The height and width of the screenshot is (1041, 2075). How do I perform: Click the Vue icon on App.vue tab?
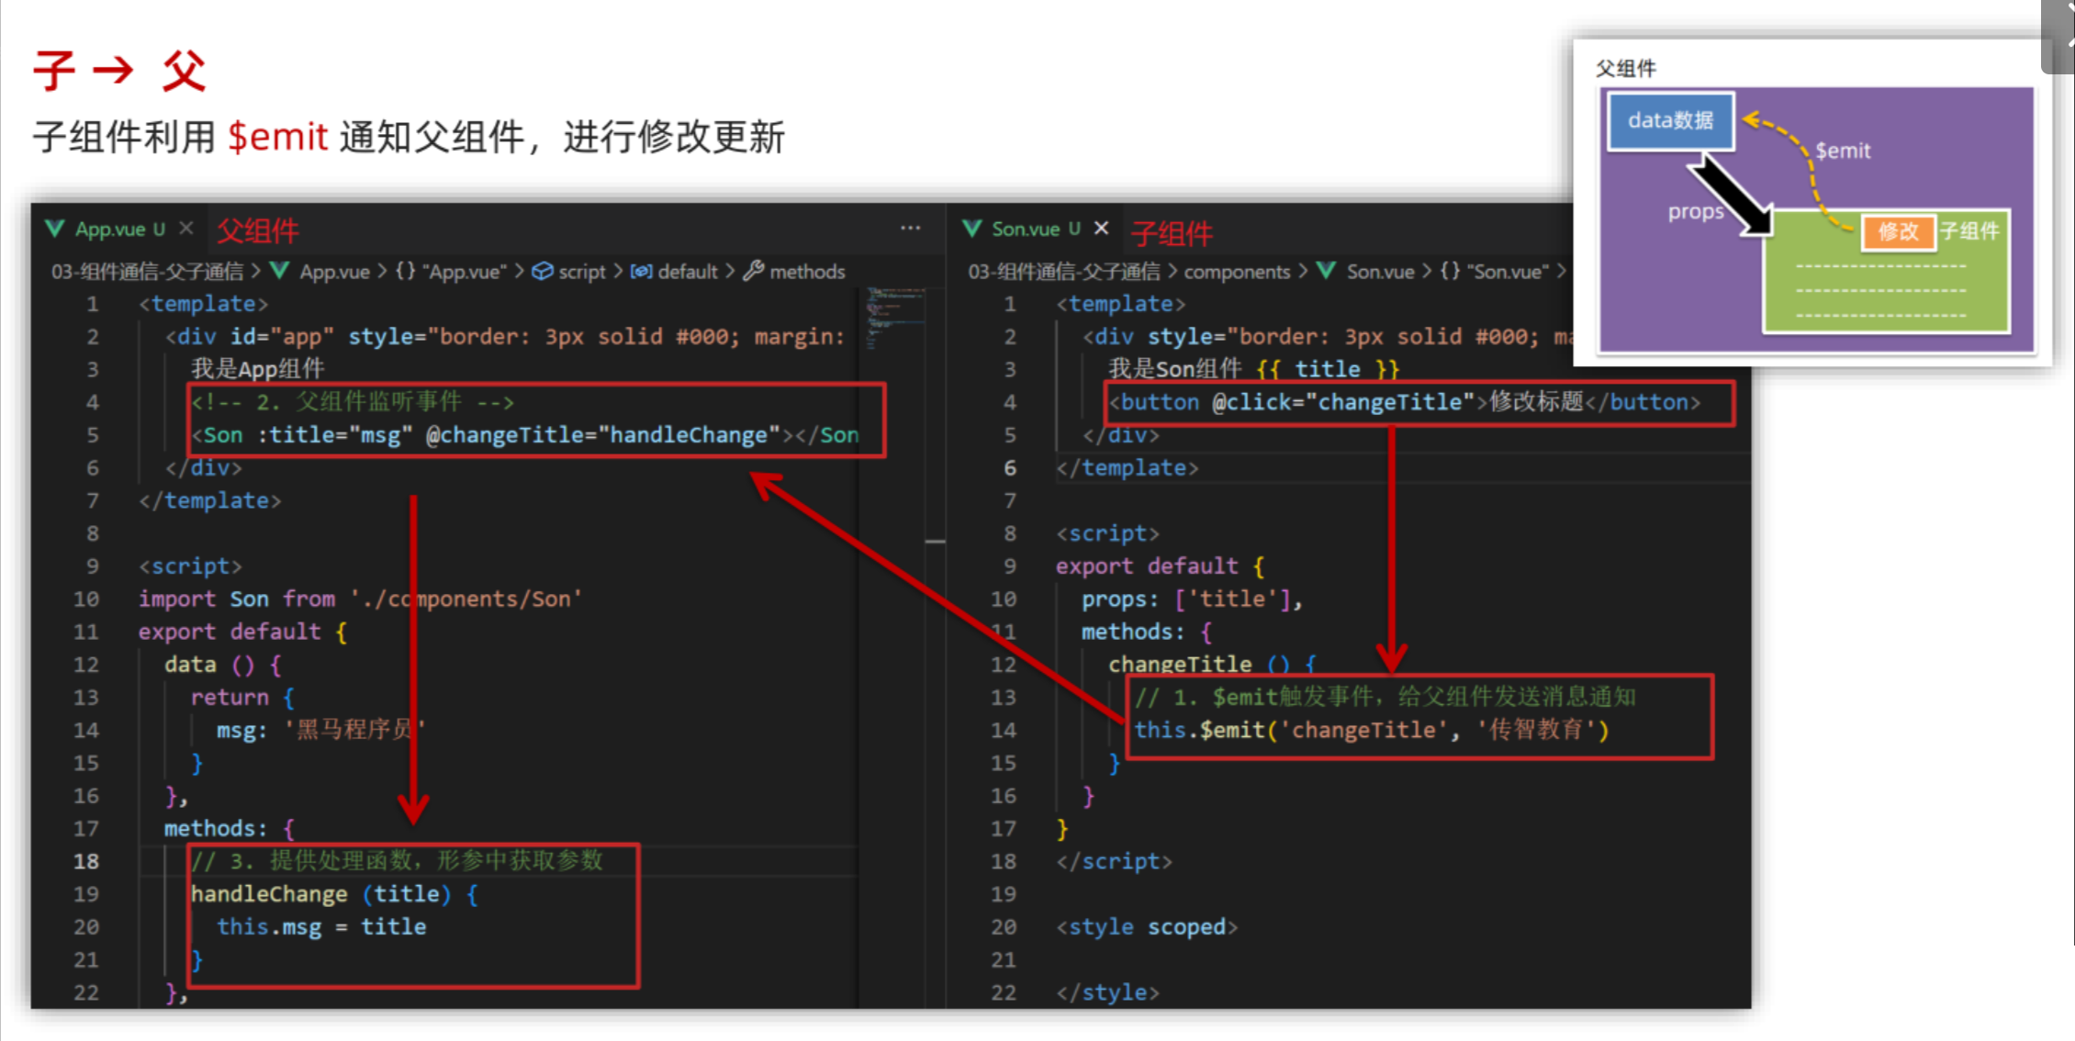tap(55, 229)
